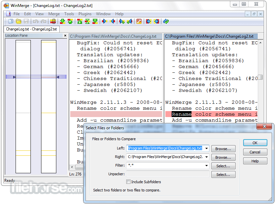This screenshot has height=204, width=275.
Task: Click the right bar in Location Pane
Action: [49, 106]
